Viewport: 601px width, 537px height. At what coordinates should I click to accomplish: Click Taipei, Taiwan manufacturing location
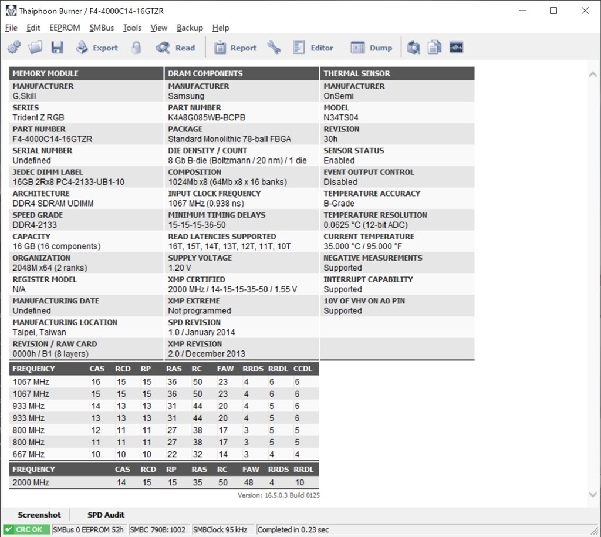(39, 332)
